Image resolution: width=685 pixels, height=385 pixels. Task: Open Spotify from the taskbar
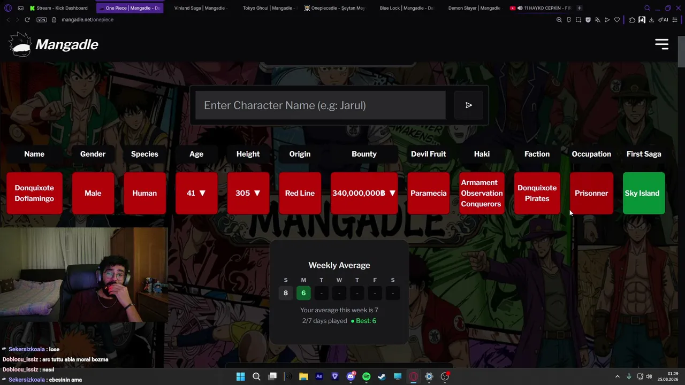(366, 376)
